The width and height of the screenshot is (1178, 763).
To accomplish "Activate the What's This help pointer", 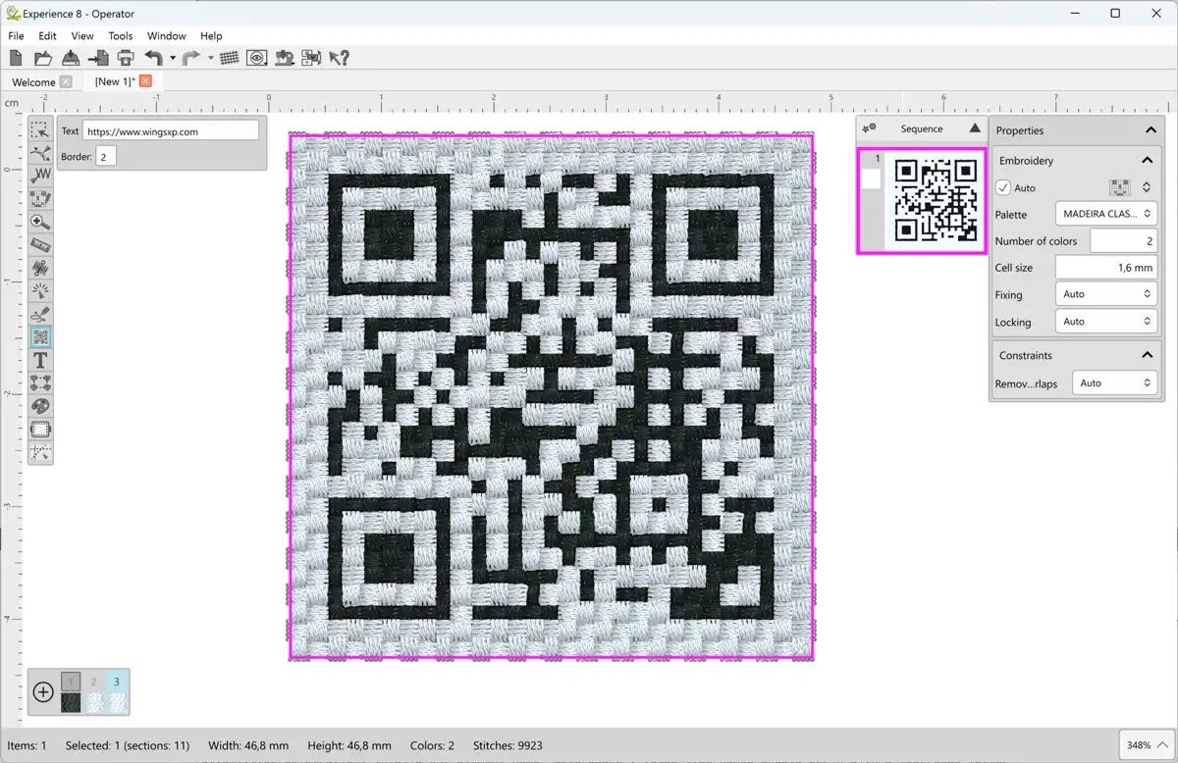I will [339, 58].
